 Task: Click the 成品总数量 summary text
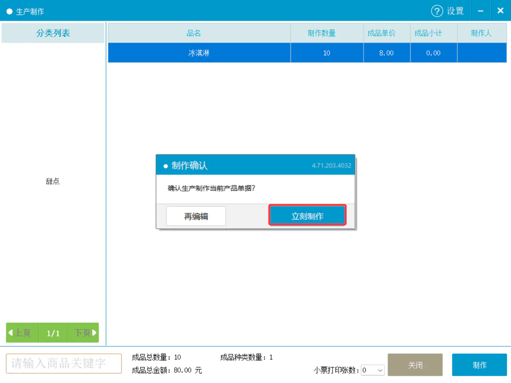(156, 357)
